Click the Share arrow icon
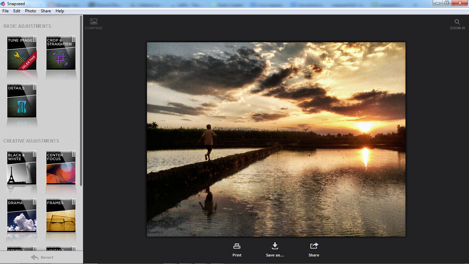 (314, 245)
